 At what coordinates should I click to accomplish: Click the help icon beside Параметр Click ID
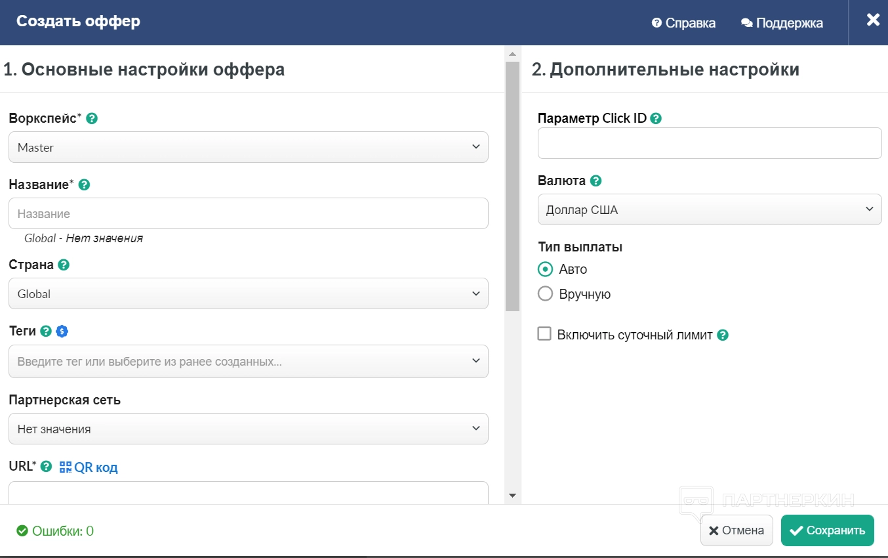(x=655, y=119)
